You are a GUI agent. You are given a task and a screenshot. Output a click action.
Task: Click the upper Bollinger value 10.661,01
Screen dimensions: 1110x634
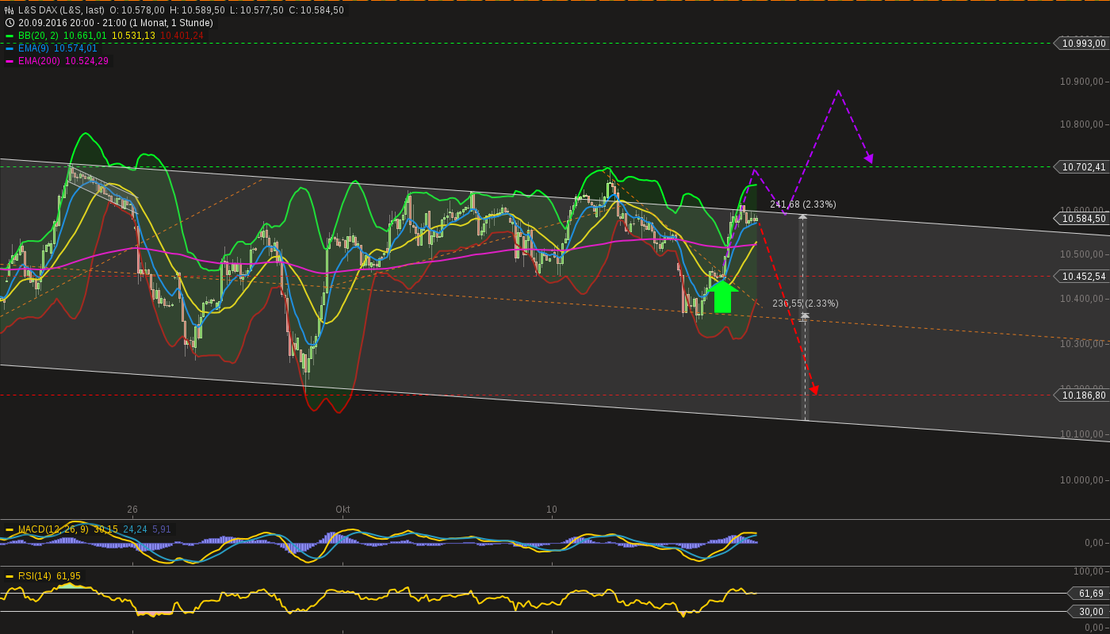[x=85, y=36]
